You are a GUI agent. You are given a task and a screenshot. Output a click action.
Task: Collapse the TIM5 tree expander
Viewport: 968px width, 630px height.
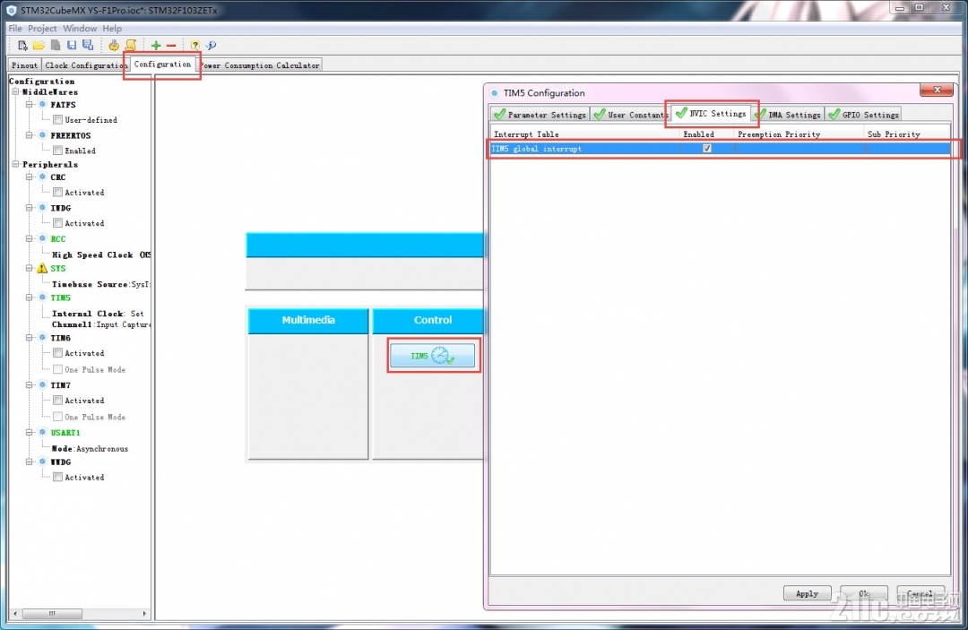[x=29, y=298]
